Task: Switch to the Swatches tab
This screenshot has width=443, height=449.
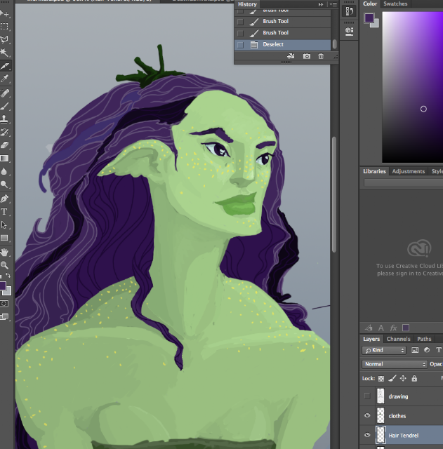Action: pyautogui.click(x=395, y=4)
